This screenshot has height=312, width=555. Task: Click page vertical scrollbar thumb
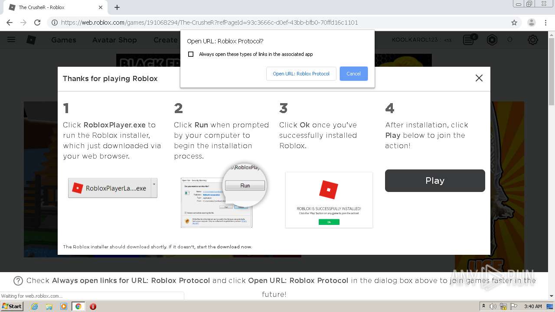[552, 71]
